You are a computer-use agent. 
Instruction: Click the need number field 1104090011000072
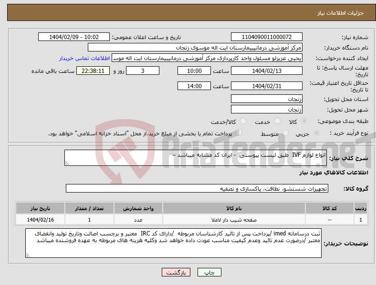point(266,37)
